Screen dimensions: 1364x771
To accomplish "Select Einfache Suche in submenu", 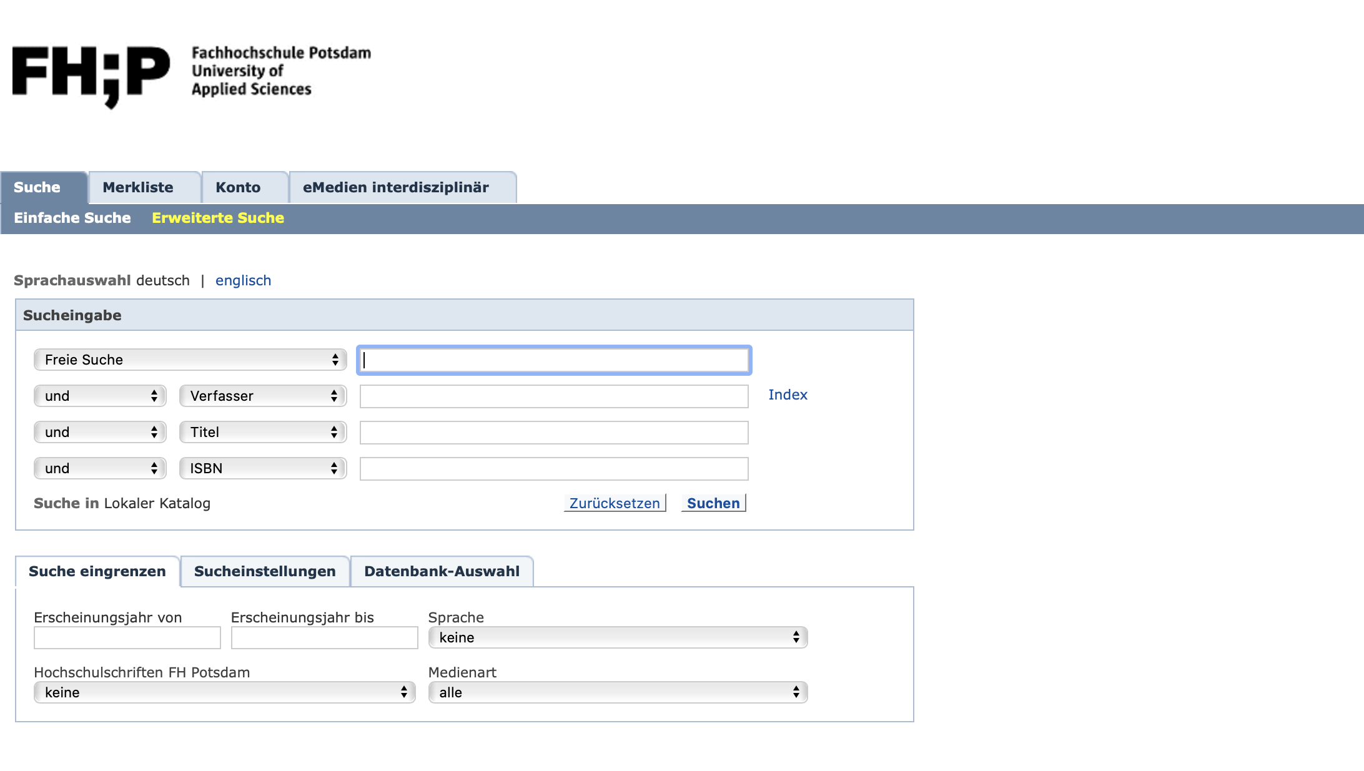I will [x=72, y=218].
